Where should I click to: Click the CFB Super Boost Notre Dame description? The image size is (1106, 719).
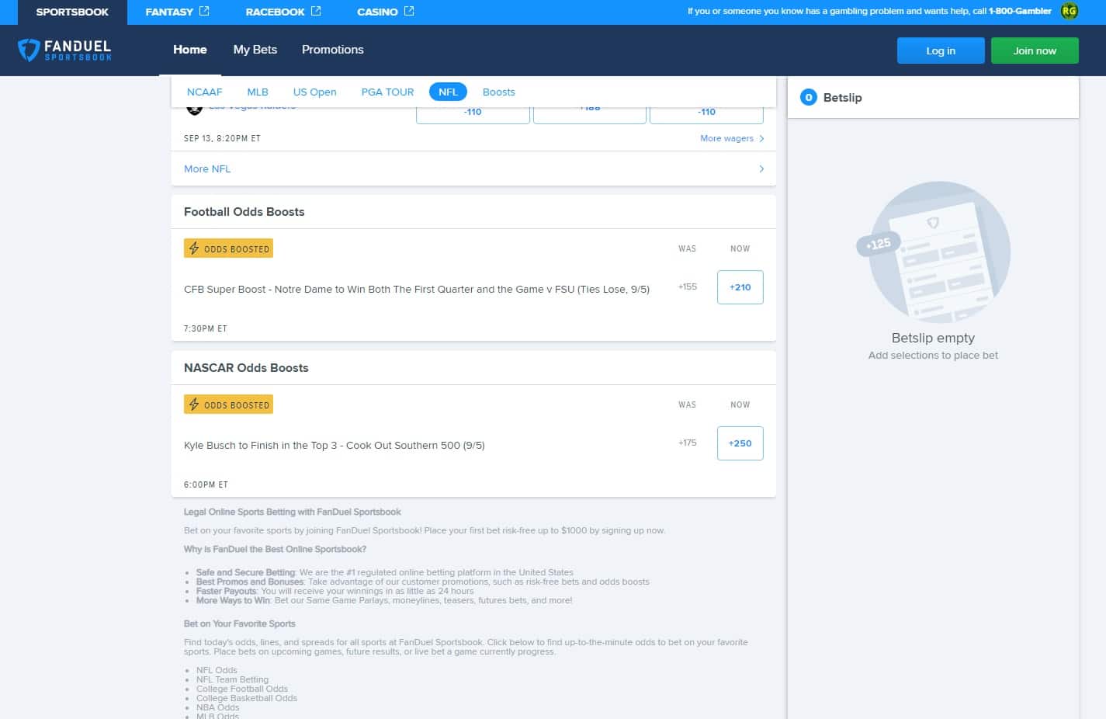[417, 289]
